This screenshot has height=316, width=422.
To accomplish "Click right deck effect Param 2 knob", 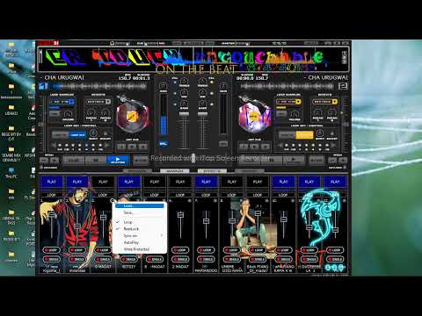I will coord(332,112).
